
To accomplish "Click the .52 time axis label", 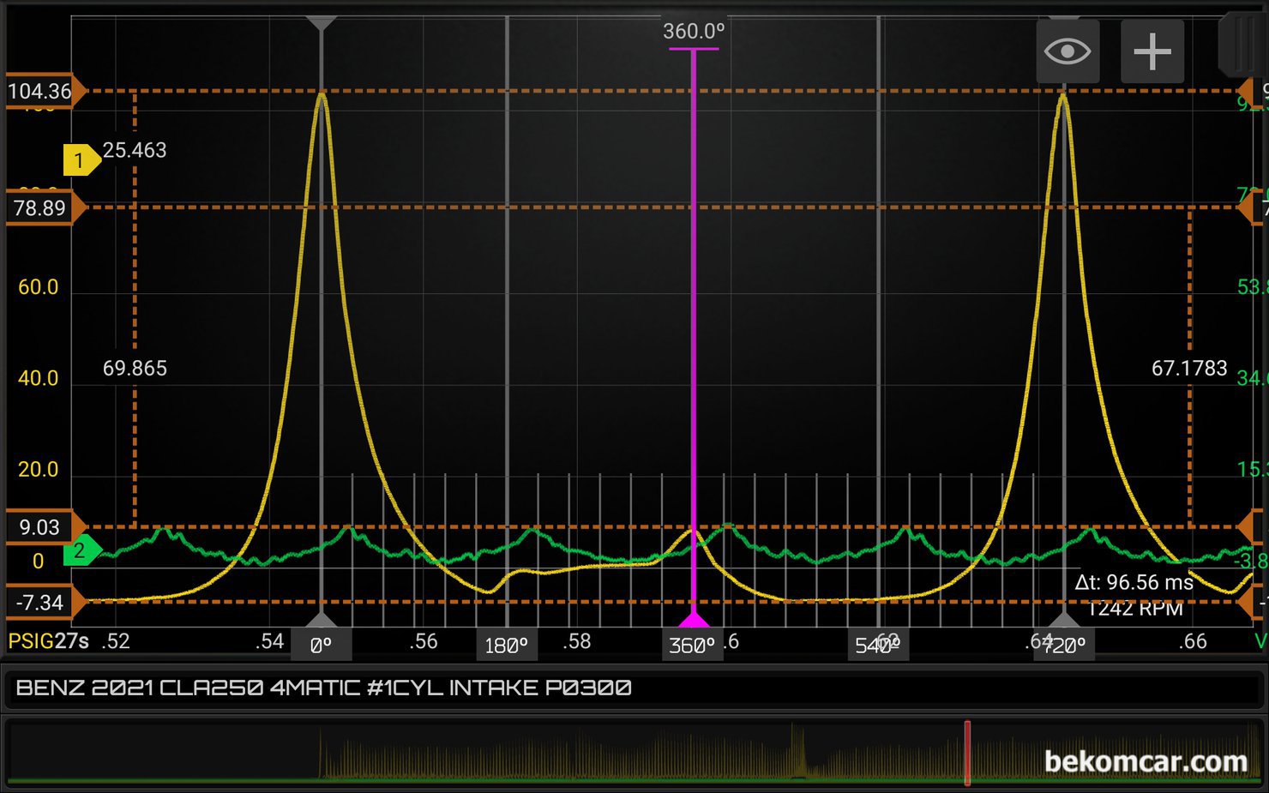I will (x=116, y=641).
